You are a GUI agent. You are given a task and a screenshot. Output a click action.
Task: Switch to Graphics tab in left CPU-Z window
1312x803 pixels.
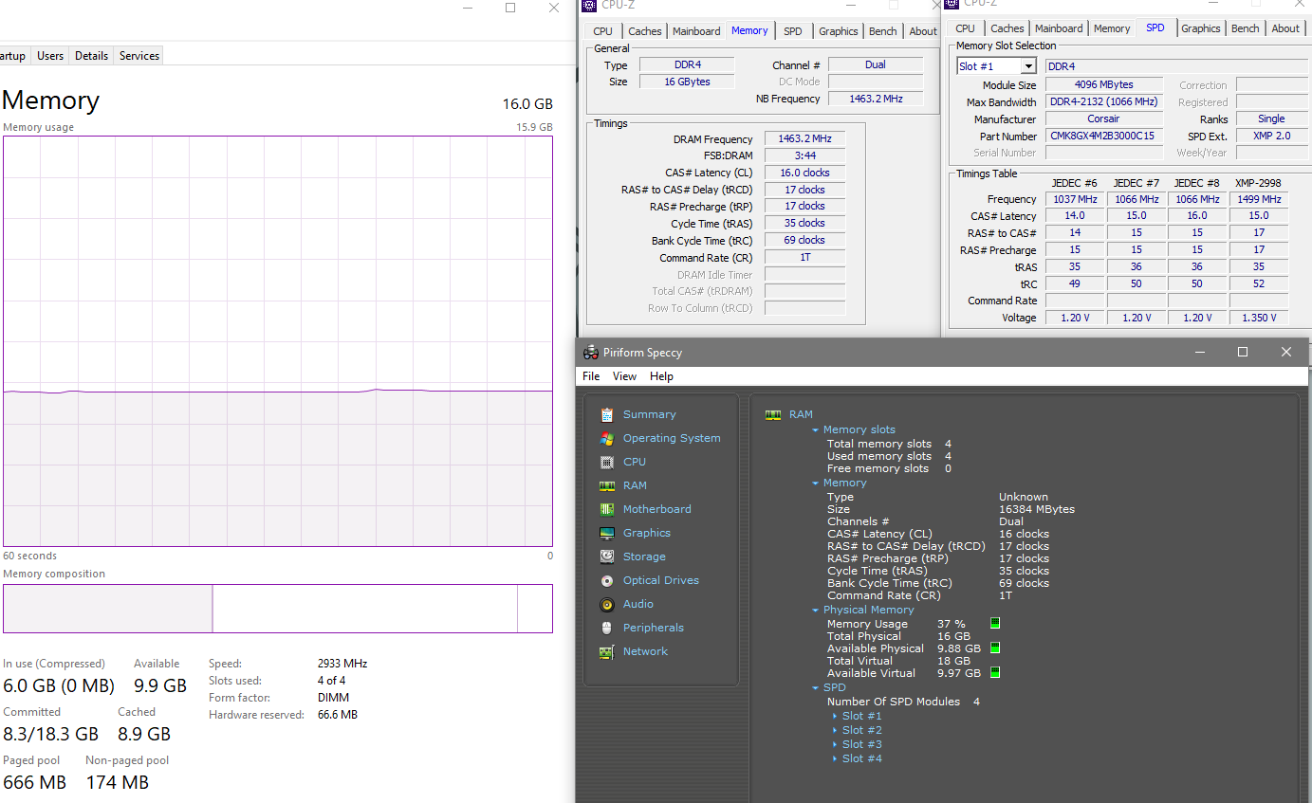(x=839, y=31)
